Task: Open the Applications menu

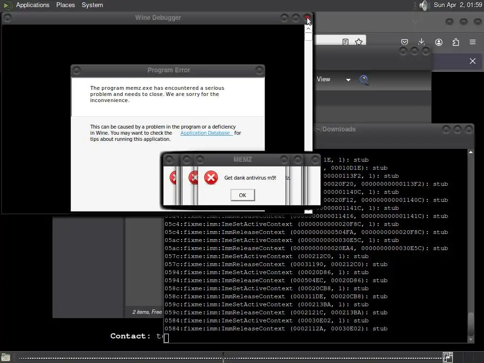Action: pos(33,5)
